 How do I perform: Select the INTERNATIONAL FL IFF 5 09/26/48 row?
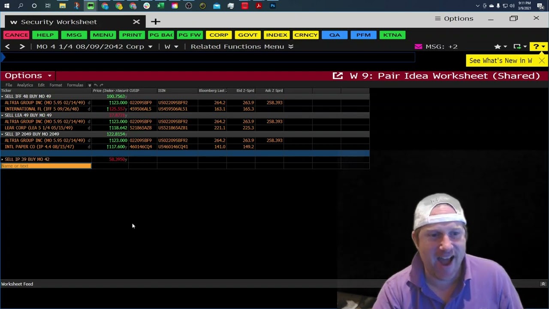(x=184, y=109)
